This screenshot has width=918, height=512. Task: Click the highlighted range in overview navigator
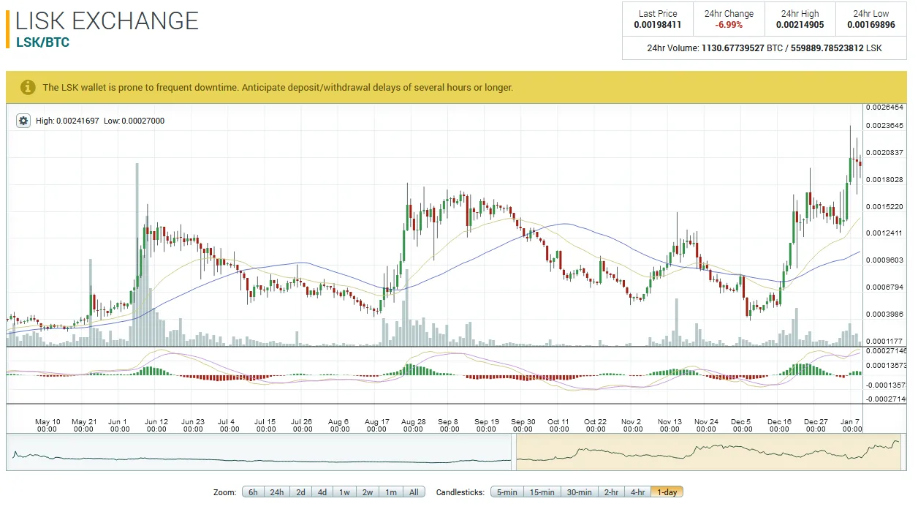[x=710, y=453]
